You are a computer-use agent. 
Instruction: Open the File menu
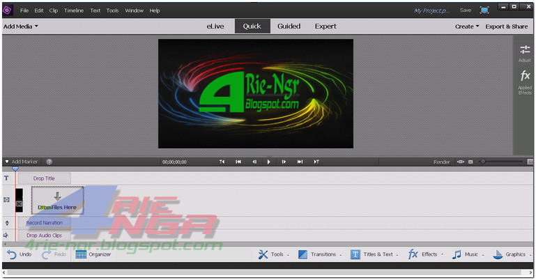pyautogui.click(x=24, y=10)
